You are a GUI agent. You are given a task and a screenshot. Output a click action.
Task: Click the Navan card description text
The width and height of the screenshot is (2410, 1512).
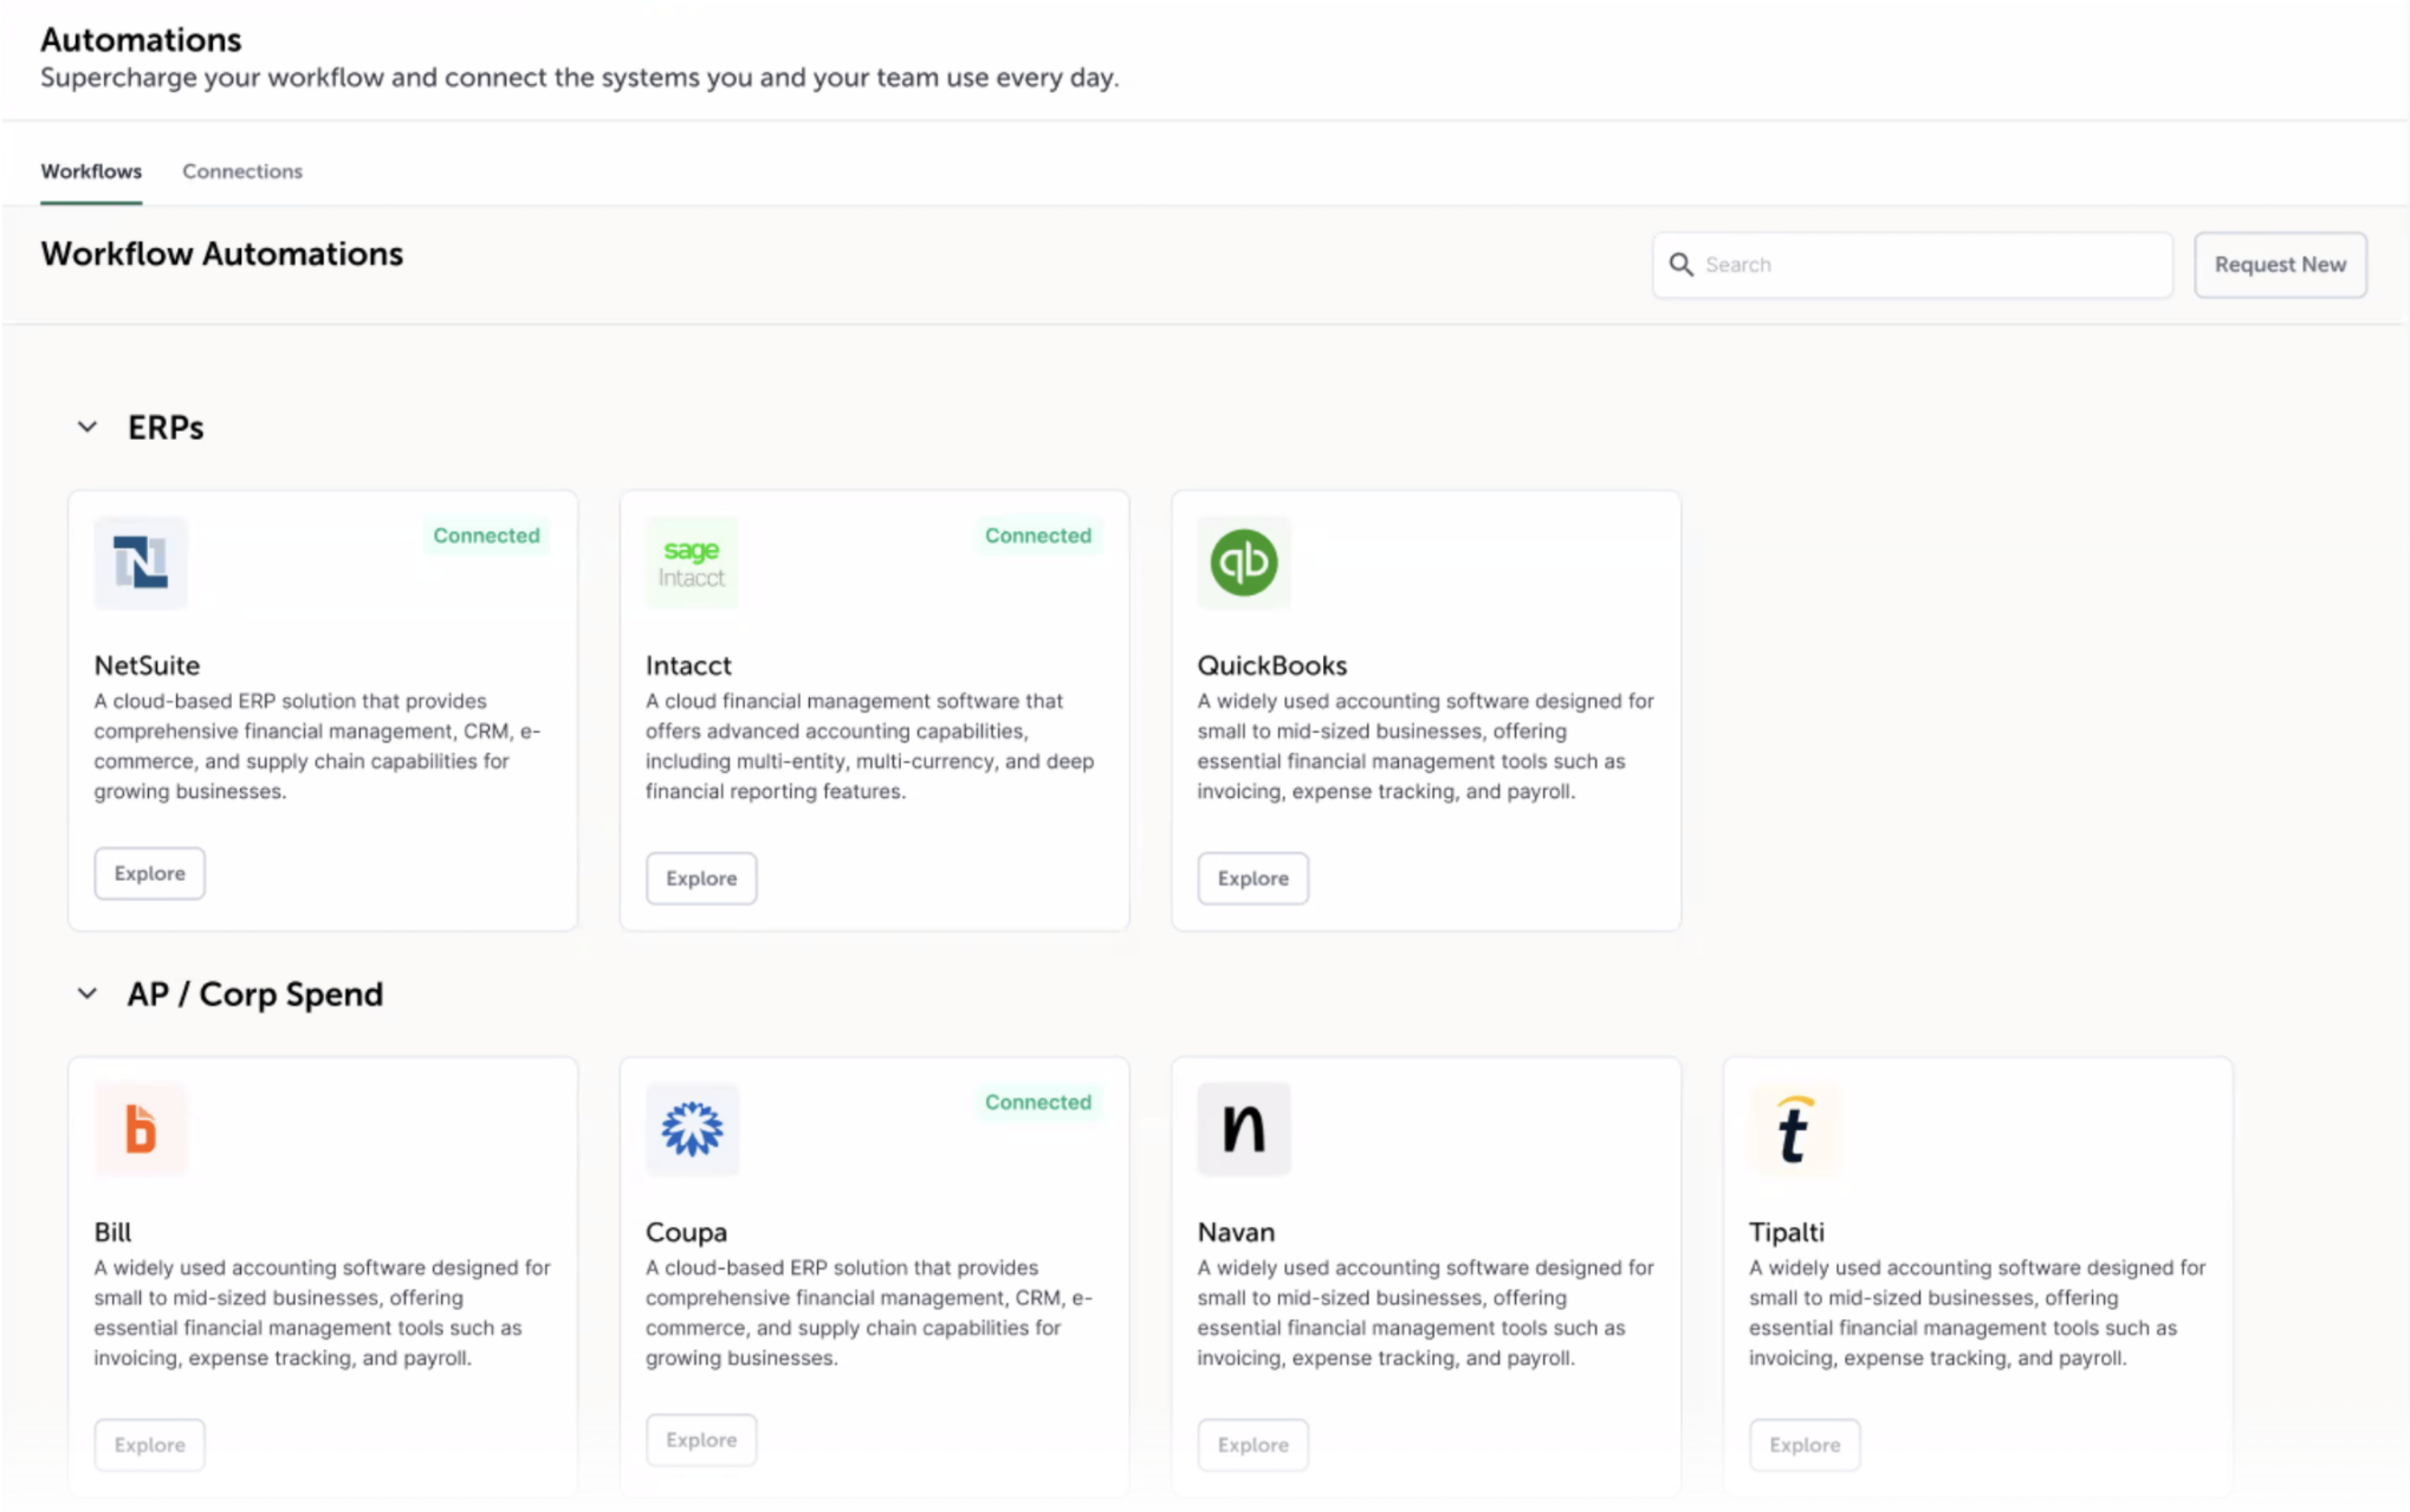(x=1426, y=1313)
